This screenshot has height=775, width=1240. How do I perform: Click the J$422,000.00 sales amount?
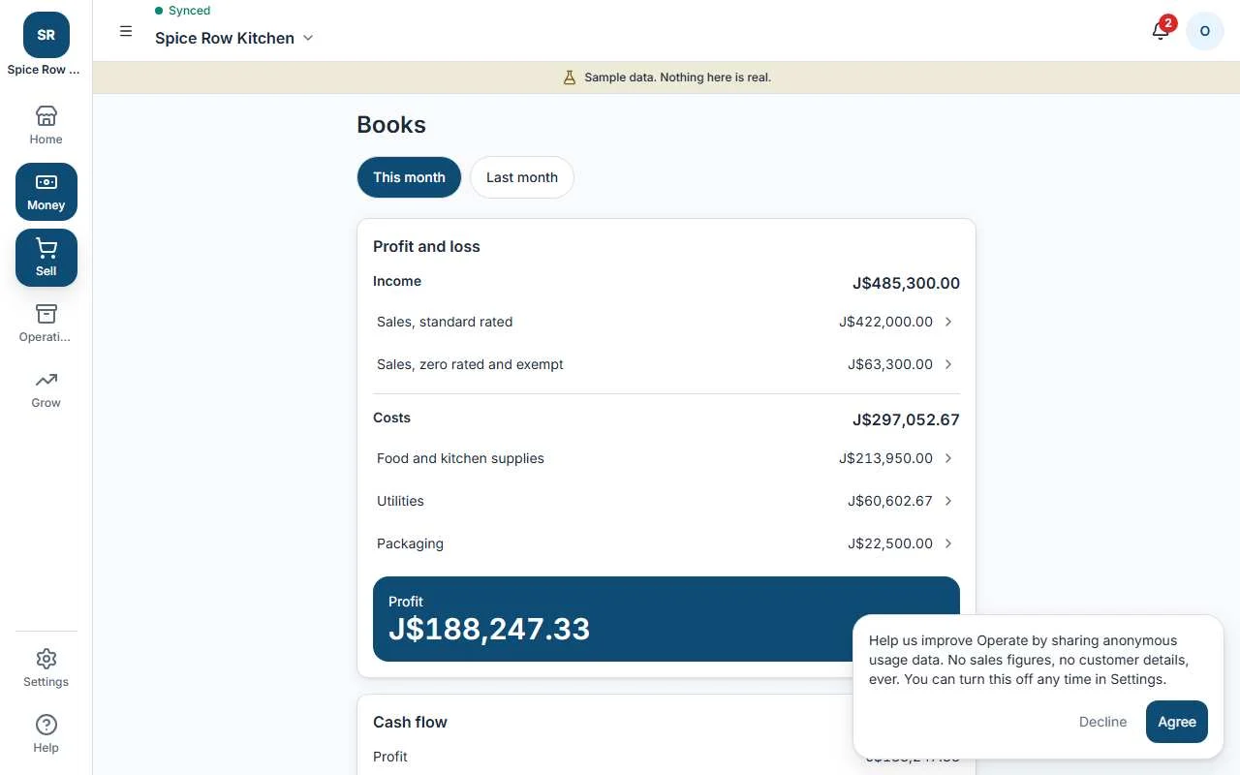coord(886,322)
